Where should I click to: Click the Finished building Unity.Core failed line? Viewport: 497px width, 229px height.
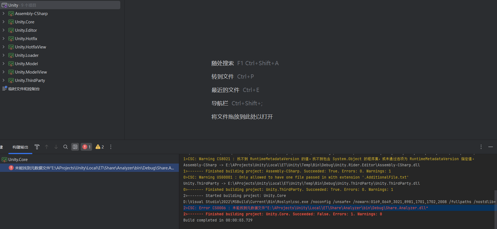(283, 214)
